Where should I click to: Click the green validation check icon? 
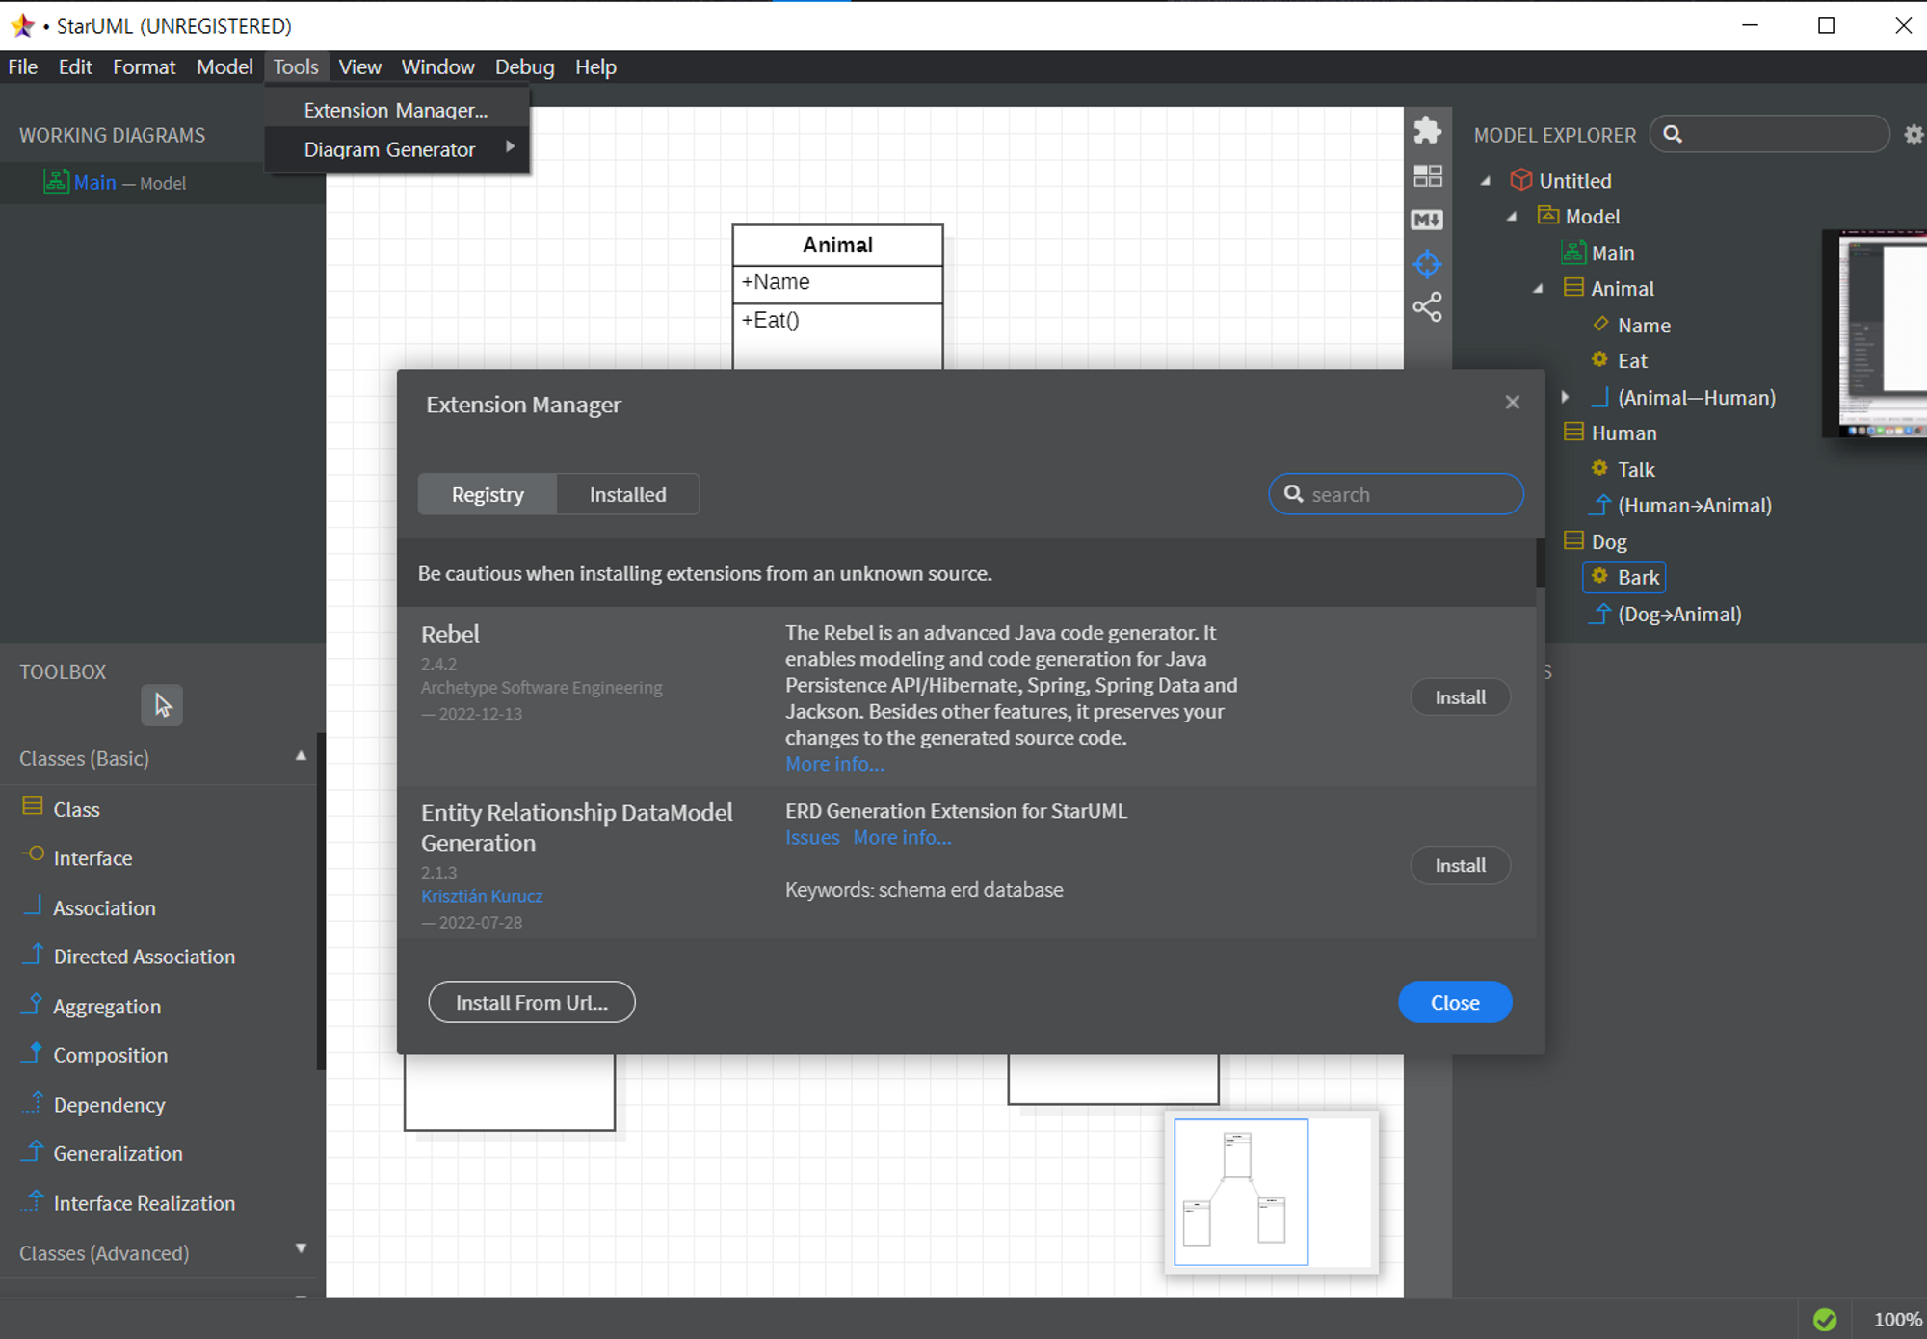coord(1824,1319)
